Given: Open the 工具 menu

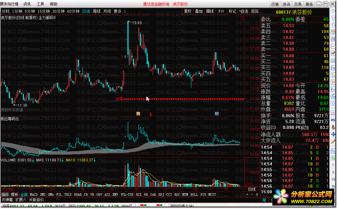Looking at the screenshot, I should coord(40,4).
